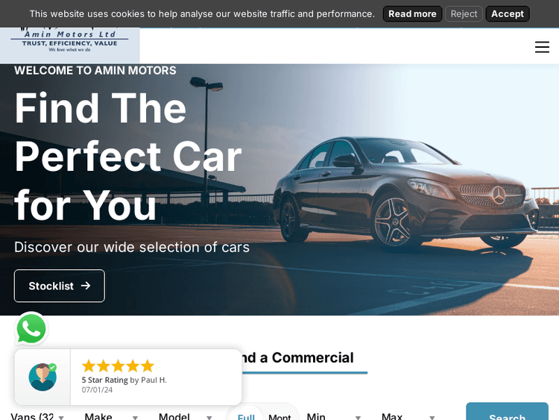Expand the Max price dropdown
559x420 pixels.
point(408,416)
